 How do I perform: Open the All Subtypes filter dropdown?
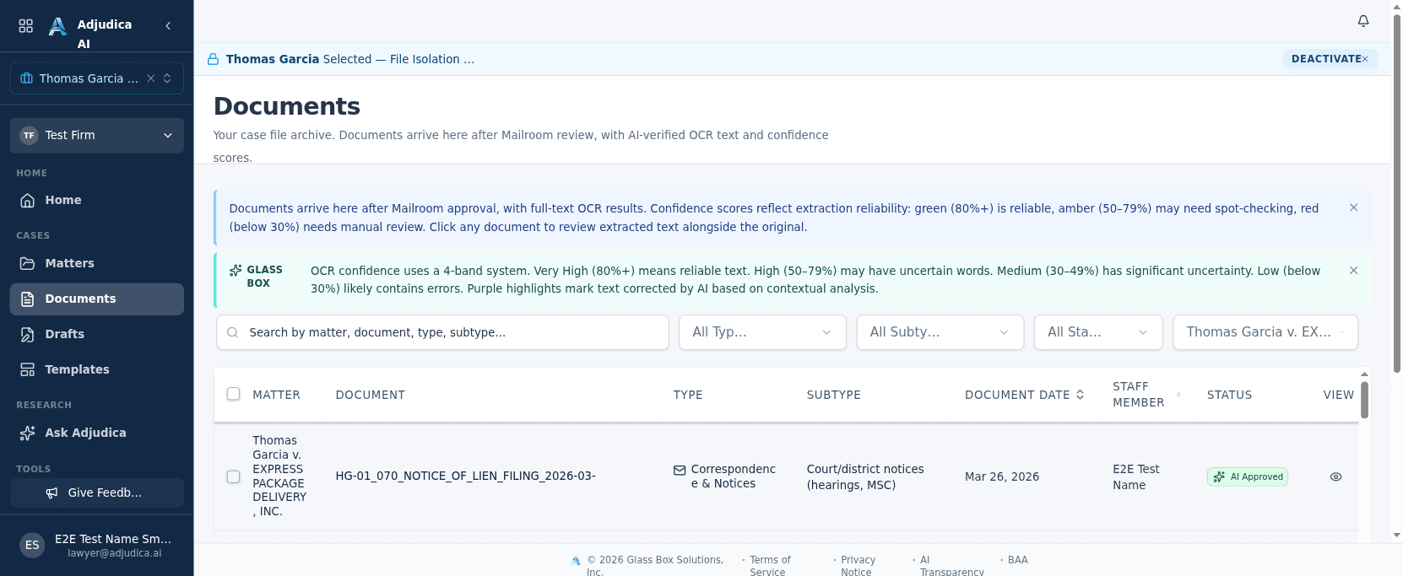pyautogui.click(x=940, y=332)
